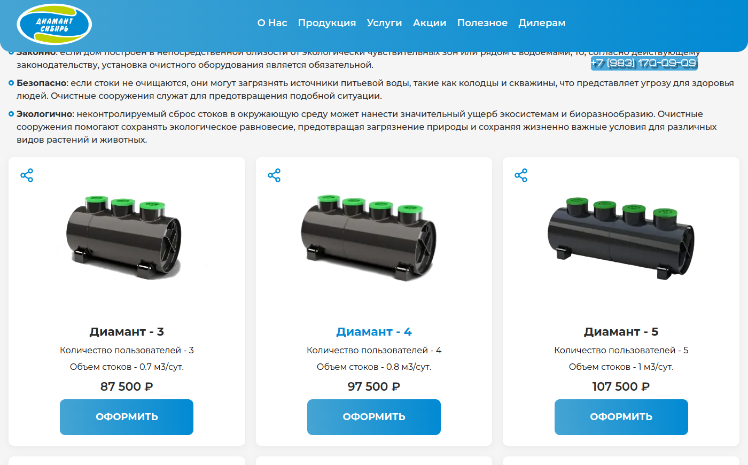Viewport: 748px width, 465px height.
Task: Call the phone number +7 (983) 170-09-09
Action: (644, 63)
